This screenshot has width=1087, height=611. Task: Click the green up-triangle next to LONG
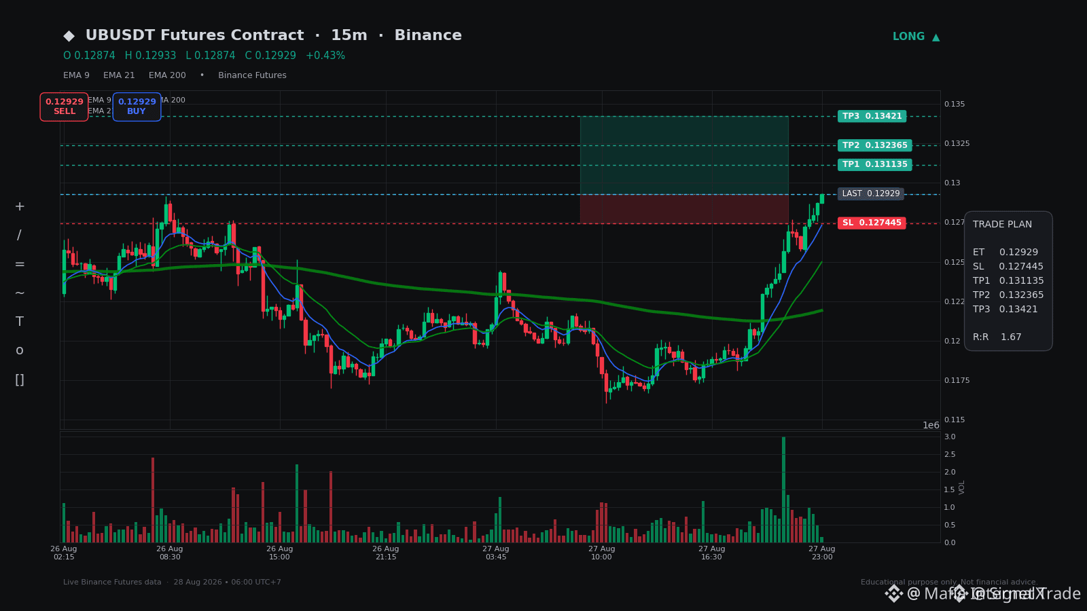click(936, 37)
